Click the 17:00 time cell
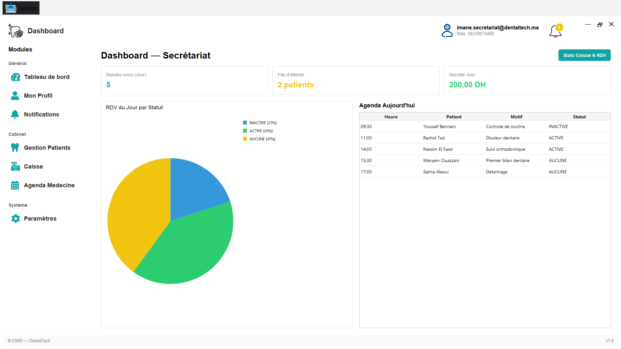 pyautogui.click(x=391, y=172)
